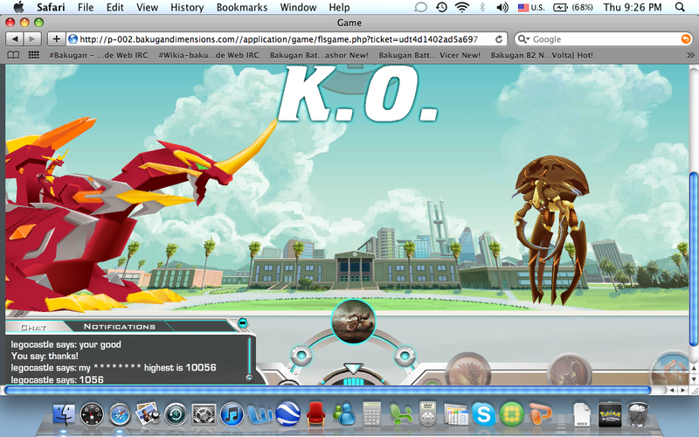Switch to the Notifications tab
Viewport: 699px width, 437px height.
[x=119, y=327]
